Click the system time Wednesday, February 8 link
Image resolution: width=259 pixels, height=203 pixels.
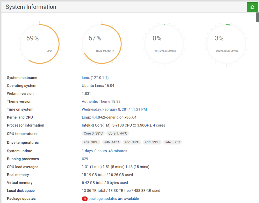pyautogui.click(x=114, y=110)
